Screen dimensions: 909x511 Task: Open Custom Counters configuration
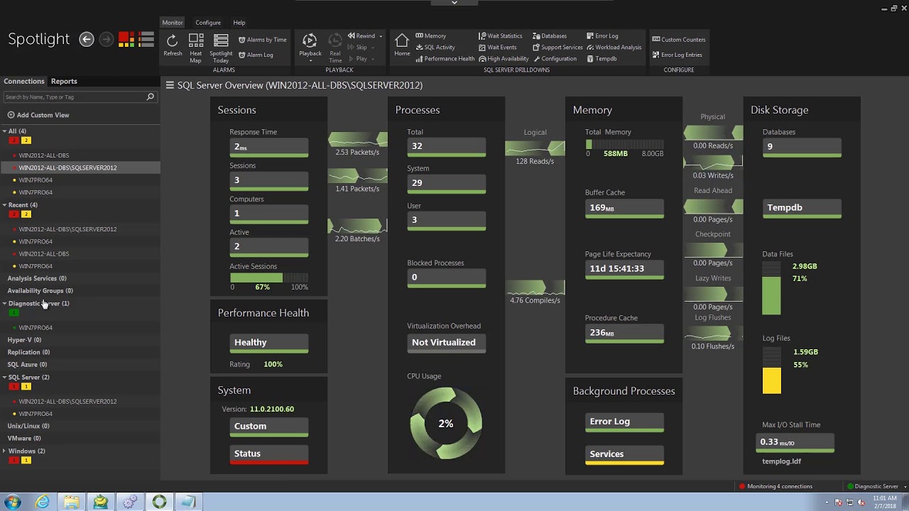tap(678, 40)
